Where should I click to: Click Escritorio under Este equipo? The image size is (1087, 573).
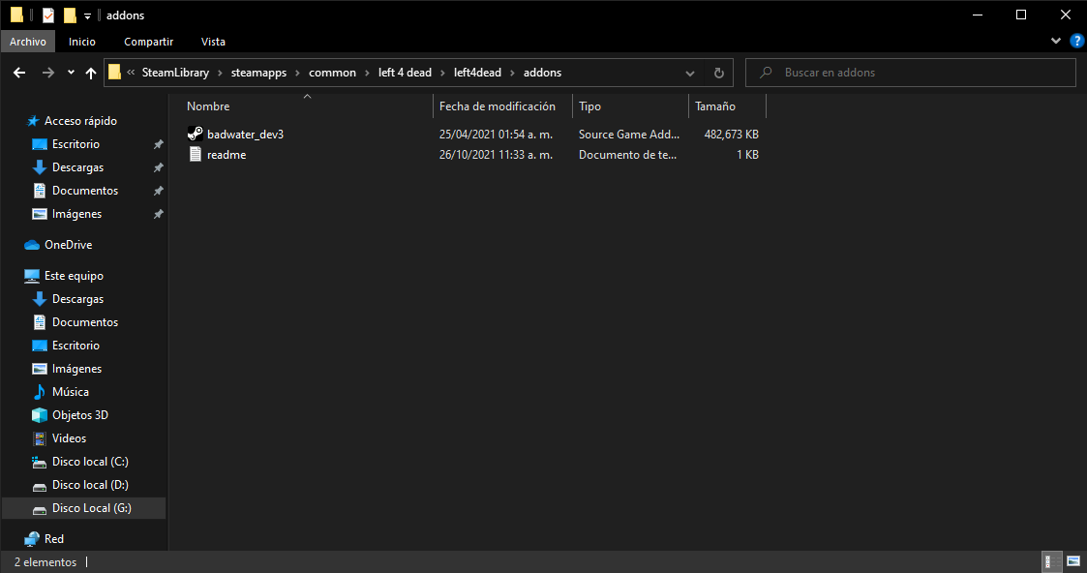coord(75,346)
